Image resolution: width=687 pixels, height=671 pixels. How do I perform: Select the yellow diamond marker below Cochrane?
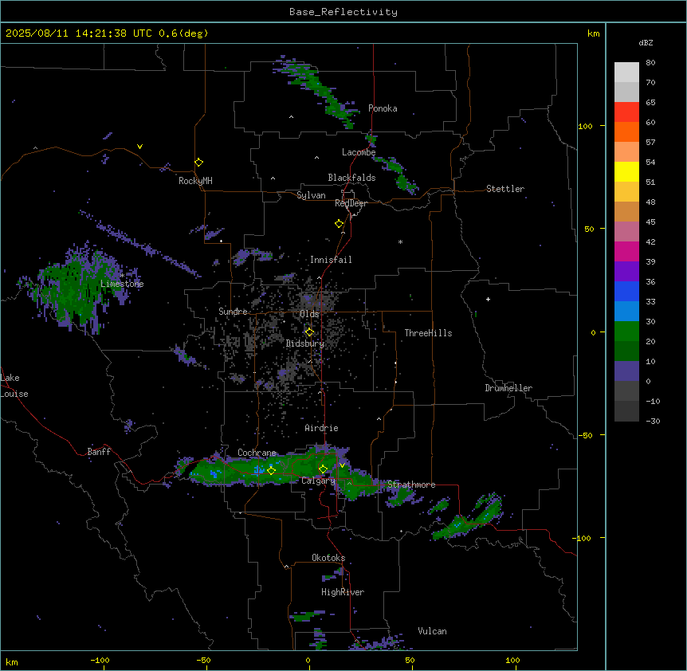tap(272, 471)
